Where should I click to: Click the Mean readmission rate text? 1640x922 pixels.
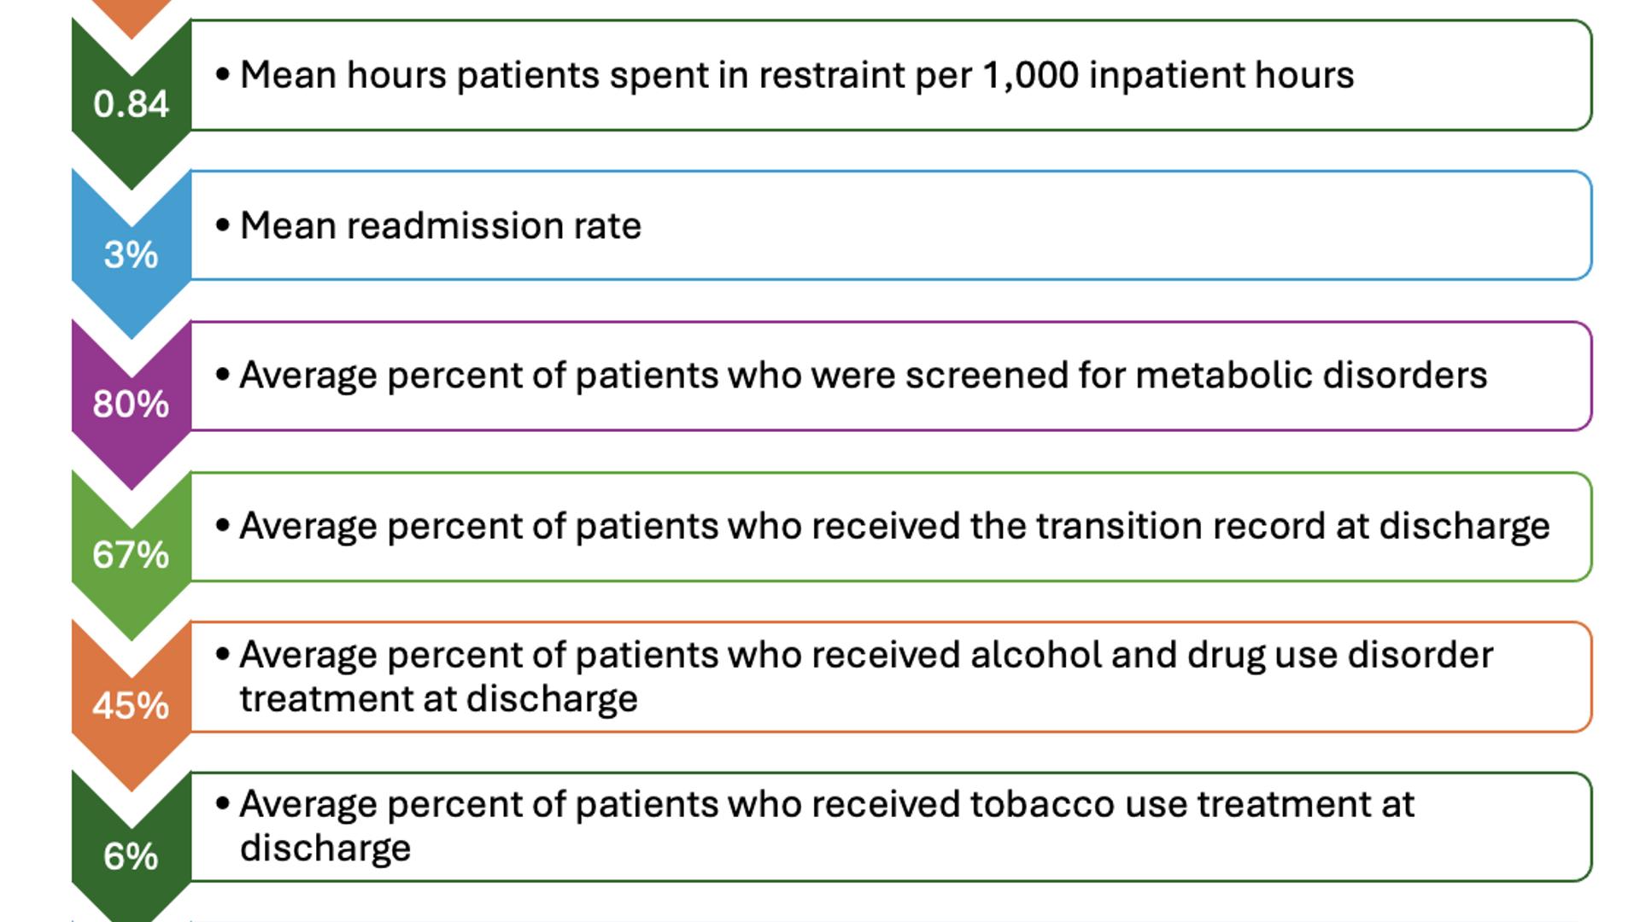(440, 226)
